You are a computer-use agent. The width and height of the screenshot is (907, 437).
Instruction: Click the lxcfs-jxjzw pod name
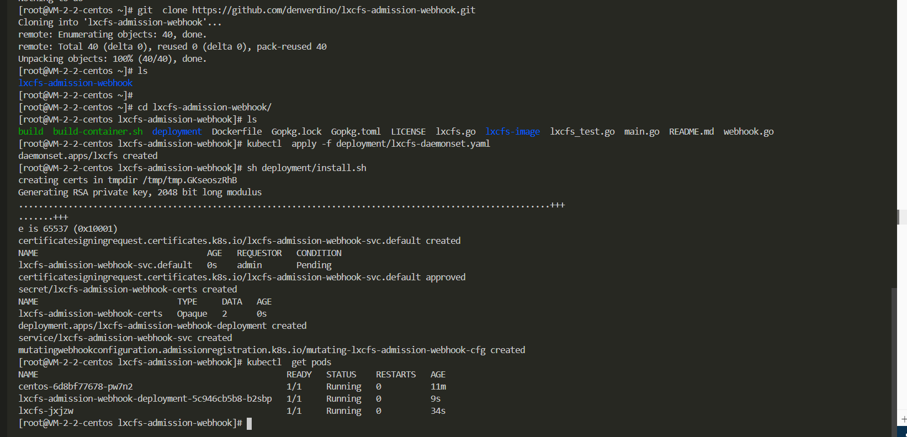[46, 411]
